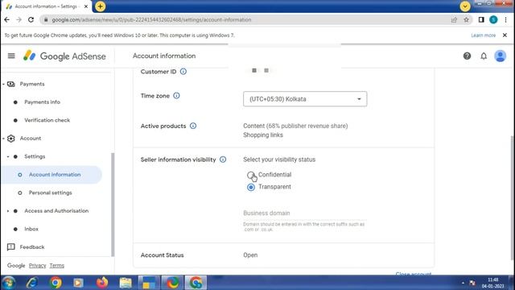Viewport: 515px width, 290px height.
Task: Click the Payments card icon in sidebar
Action: [x=11, y=84]
